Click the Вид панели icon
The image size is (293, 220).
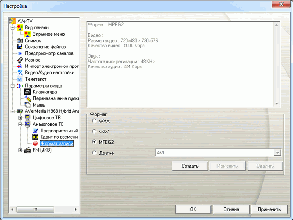point(20,28)
